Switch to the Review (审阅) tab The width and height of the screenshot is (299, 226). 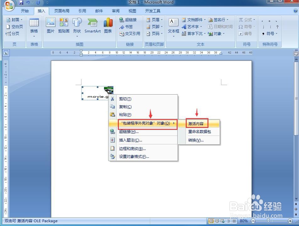(x=116, y=11)
